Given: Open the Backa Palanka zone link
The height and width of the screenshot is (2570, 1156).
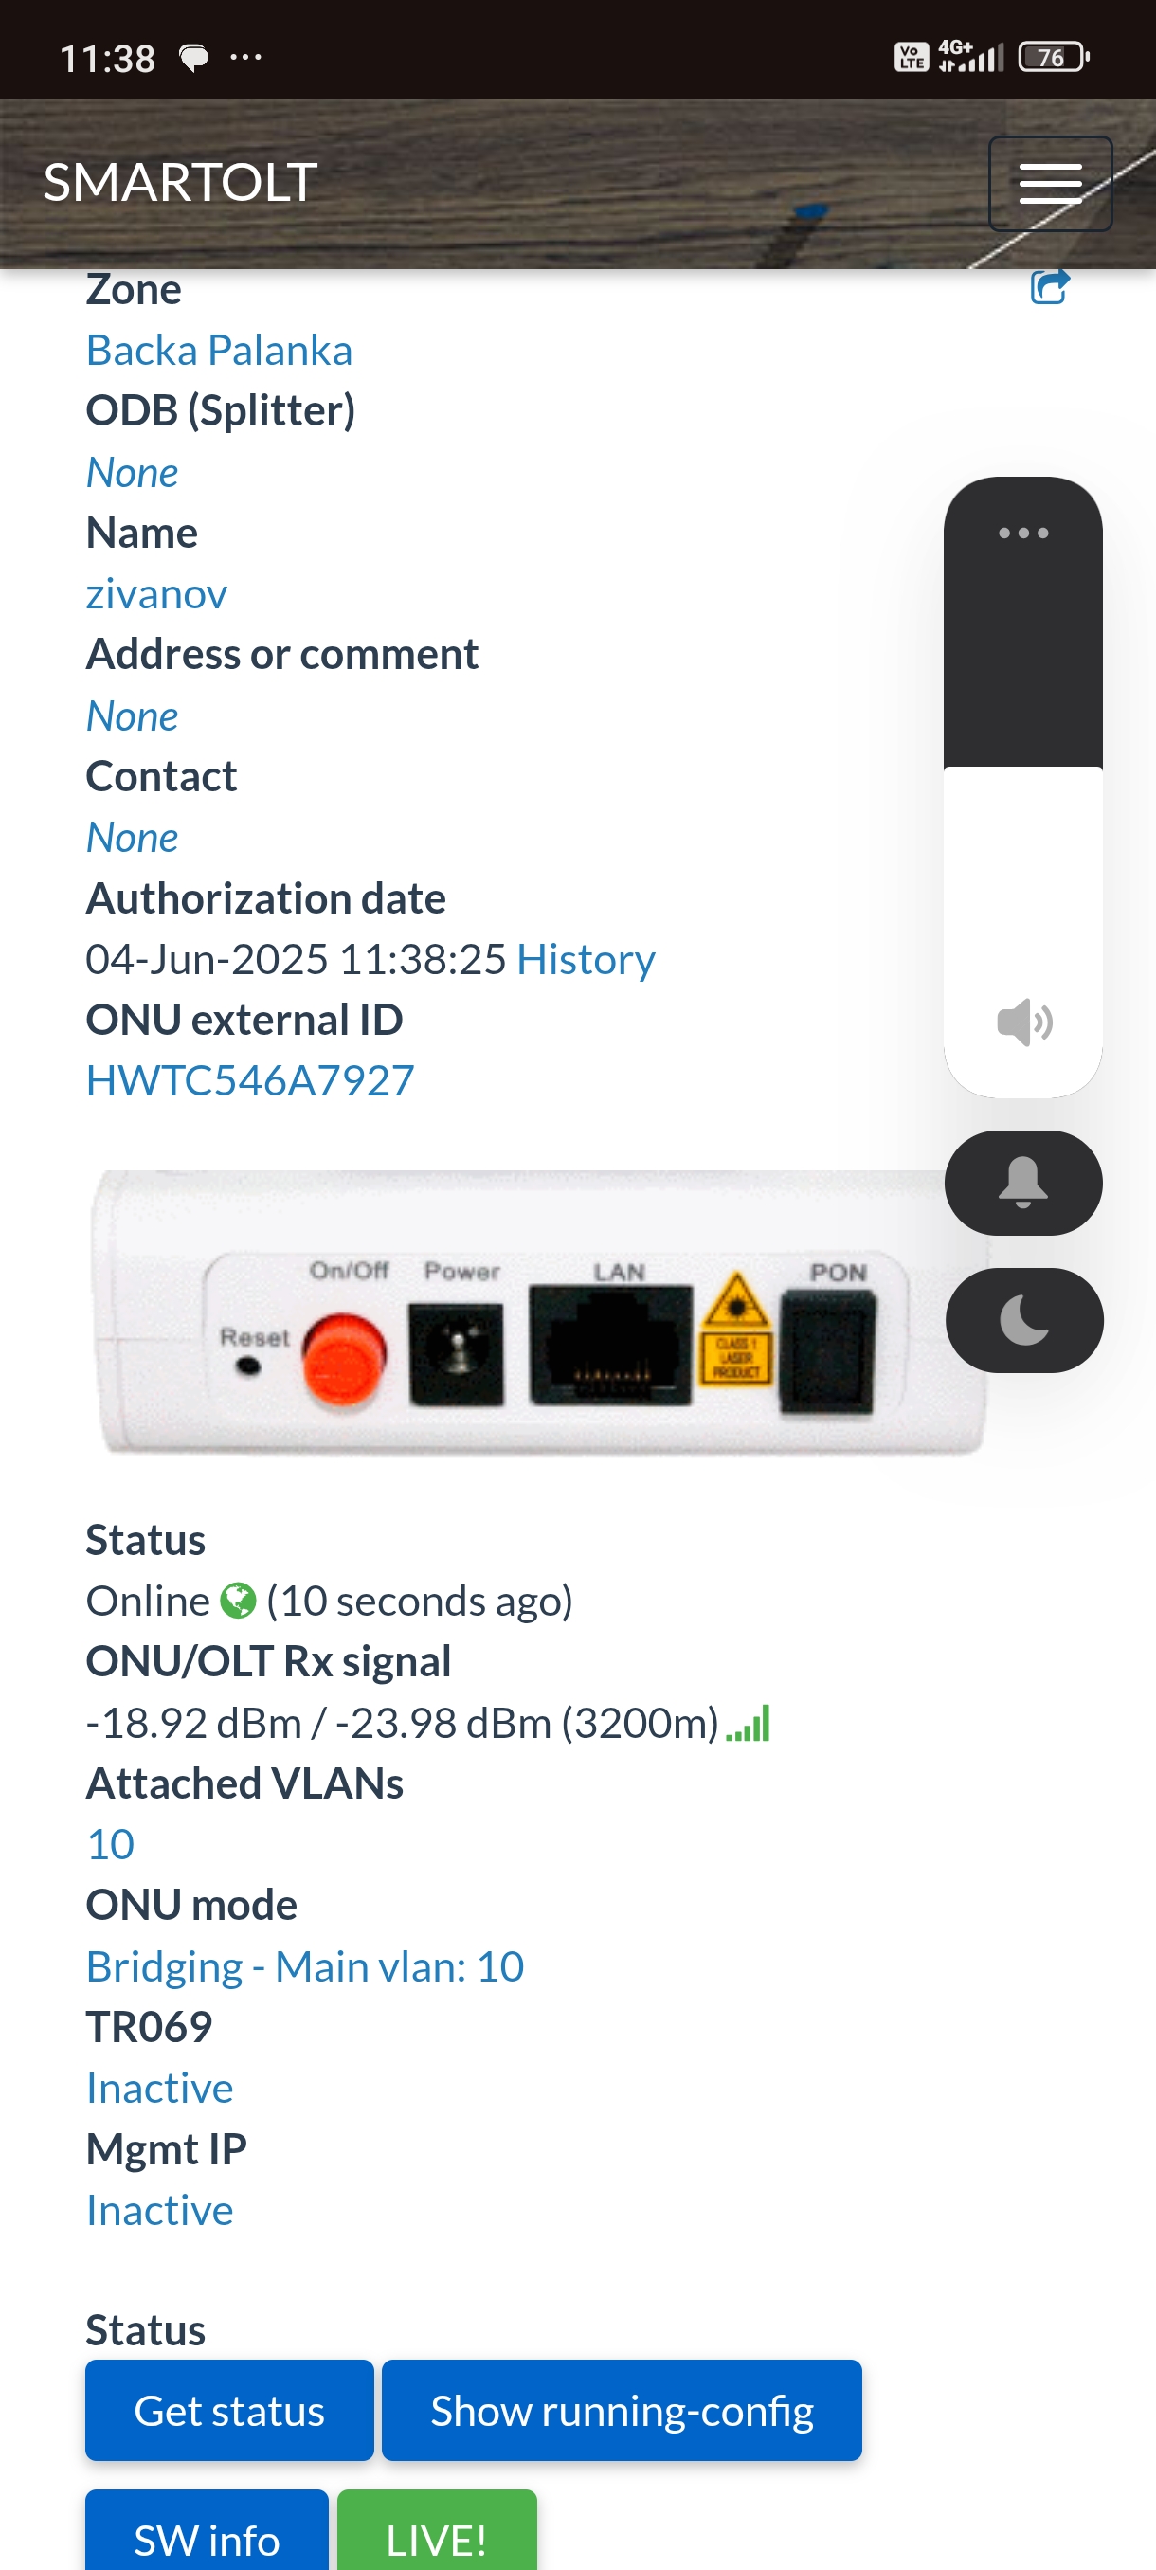Looking at the screenshot, I should coord(219,351).
